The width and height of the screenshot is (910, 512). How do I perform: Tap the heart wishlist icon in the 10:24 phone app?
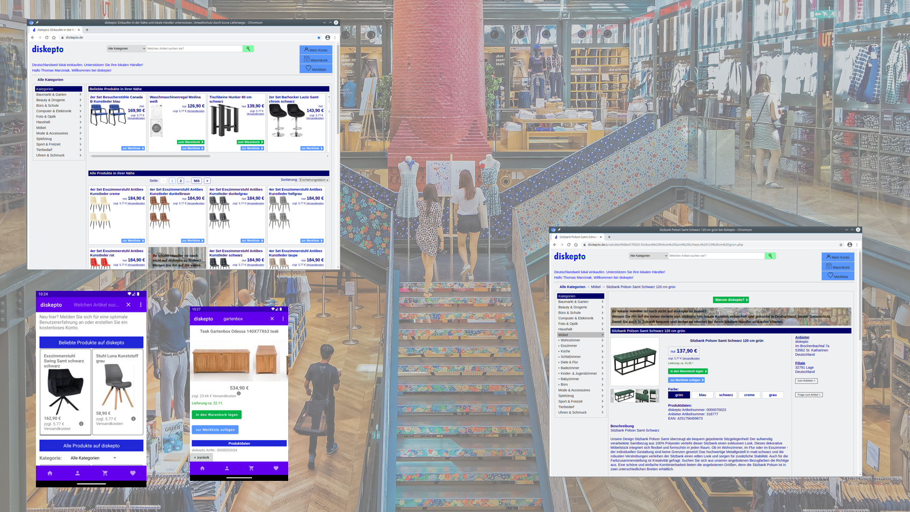[133, 473]
